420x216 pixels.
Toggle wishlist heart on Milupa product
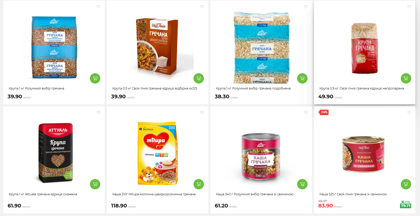click(x=202, y=113)
